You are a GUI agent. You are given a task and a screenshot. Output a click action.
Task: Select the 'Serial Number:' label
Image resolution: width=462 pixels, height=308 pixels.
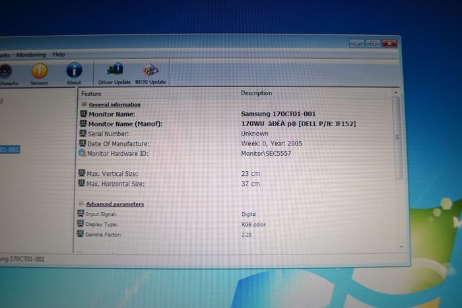108,134
